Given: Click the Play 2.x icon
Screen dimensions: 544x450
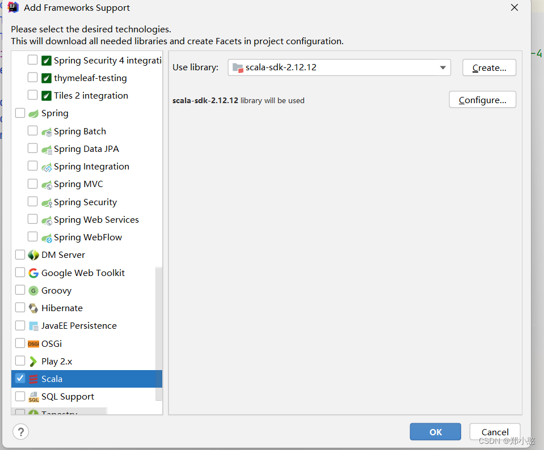Looking at the screenshot, I should click(33, 362).
